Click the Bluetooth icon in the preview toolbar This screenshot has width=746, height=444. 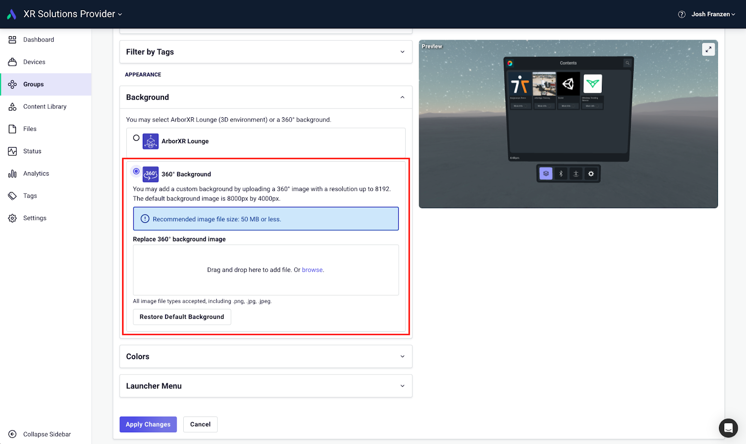[560, 173]
